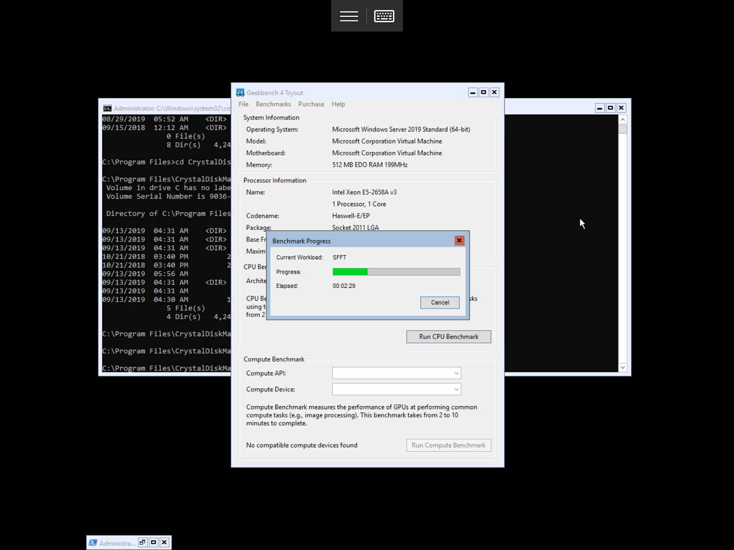Image resolution: width=734 pixels, height=550 pixels.
Task: Click the 512 MB EDO RAM memory value
Action: click(x=370, y=165)
